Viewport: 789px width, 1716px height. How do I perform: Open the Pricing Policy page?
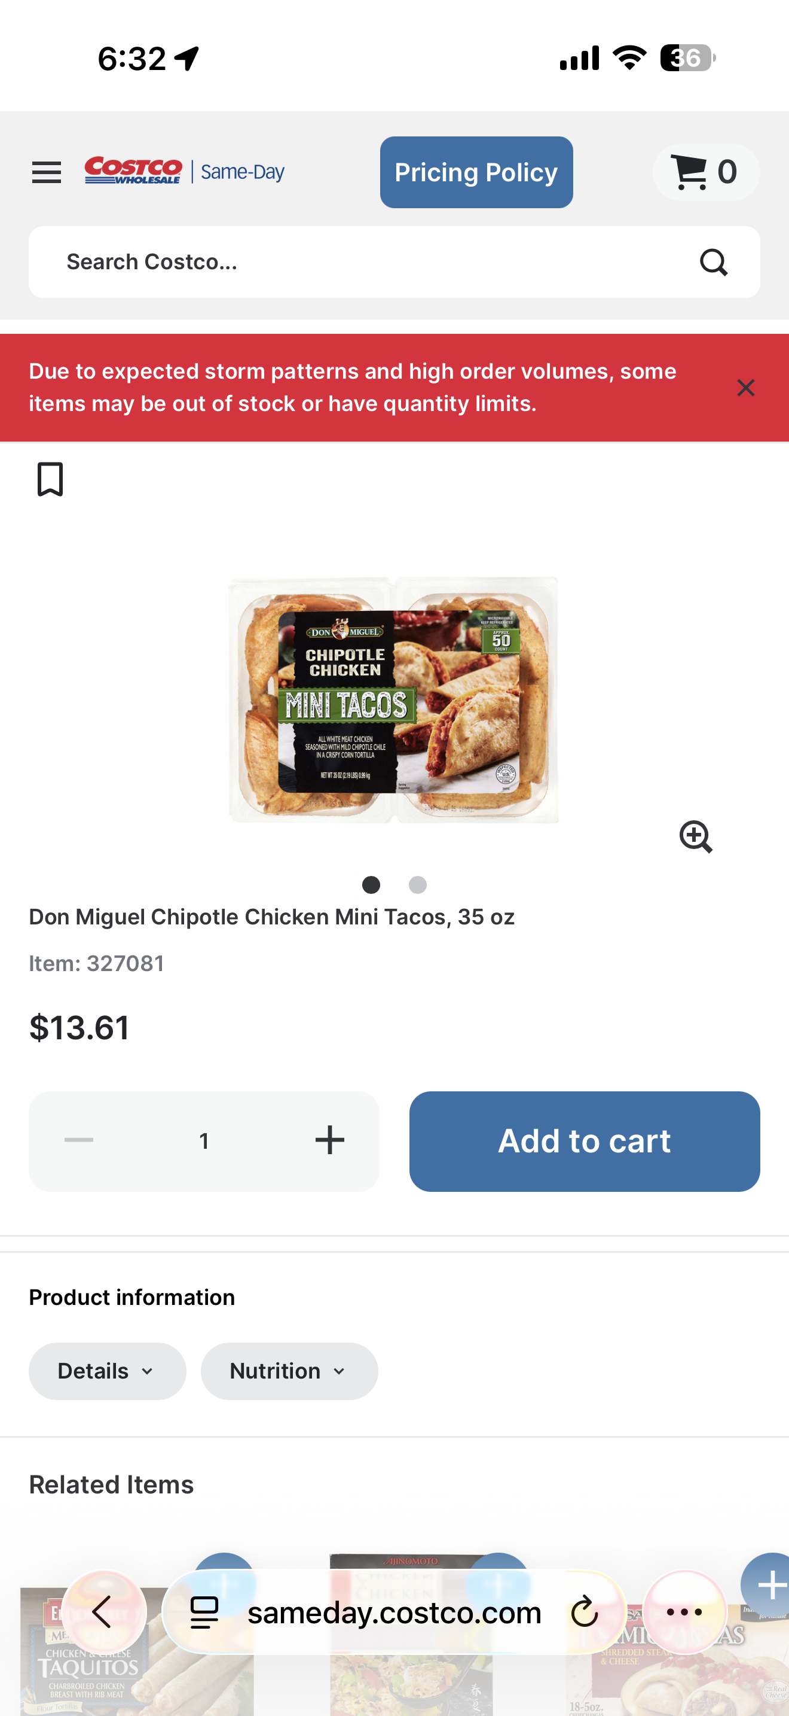pyautogui.click(x=476, y=172)
